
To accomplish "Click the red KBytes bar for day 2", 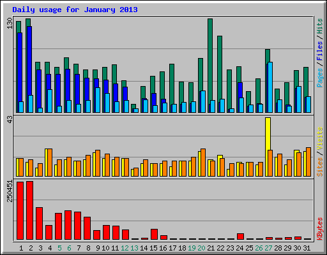I will pos(29,210).
